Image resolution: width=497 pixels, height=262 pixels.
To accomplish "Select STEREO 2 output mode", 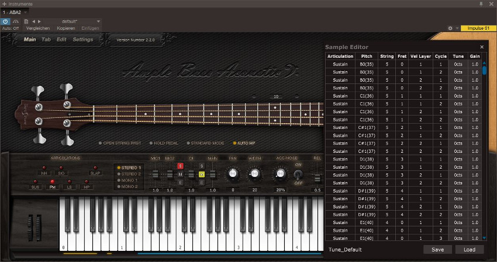I will [x=129, y=174].
